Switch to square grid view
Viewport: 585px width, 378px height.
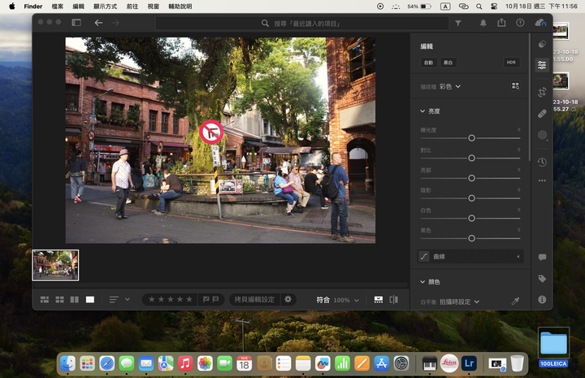point(59,300)
